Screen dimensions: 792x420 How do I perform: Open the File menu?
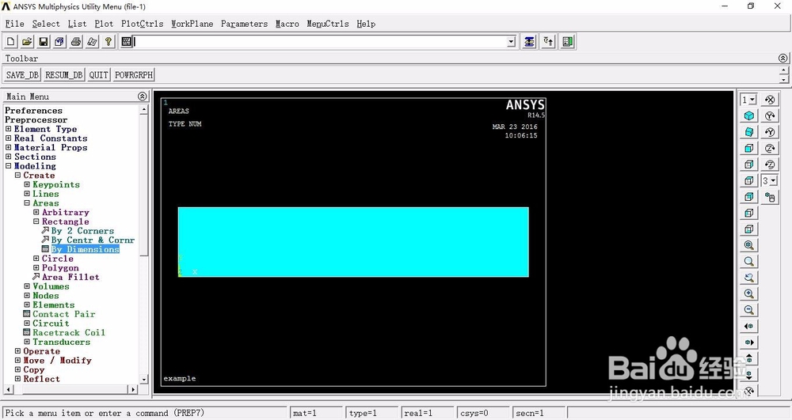pos(14,24)
